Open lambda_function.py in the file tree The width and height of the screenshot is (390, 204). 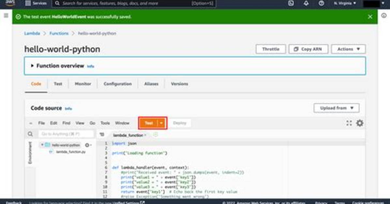(71, 152)
